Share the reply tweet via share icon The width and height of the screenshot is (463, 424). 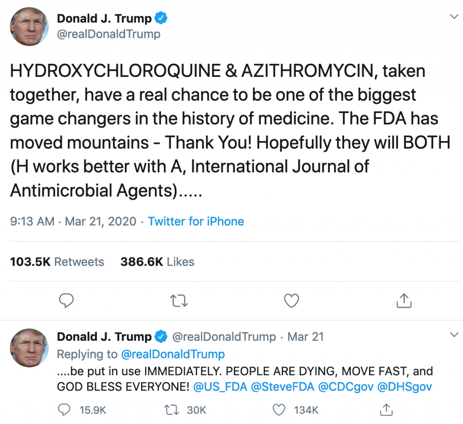click(x=386, y=410)
